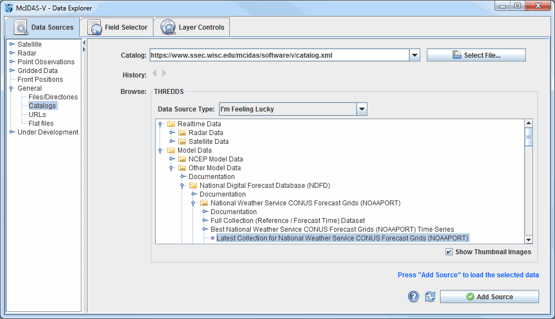Click the refresh icon beside Add Source
This screenshot has height=319, width=555.
click(430, 296)
